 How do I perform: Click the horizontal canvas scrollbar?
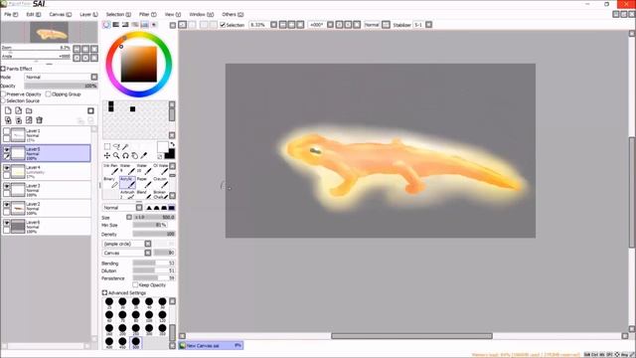[411, 336]
